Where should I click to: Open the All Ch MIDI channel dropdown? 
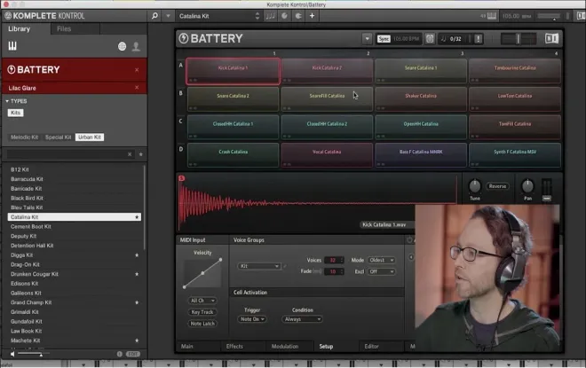click(202, 301)
